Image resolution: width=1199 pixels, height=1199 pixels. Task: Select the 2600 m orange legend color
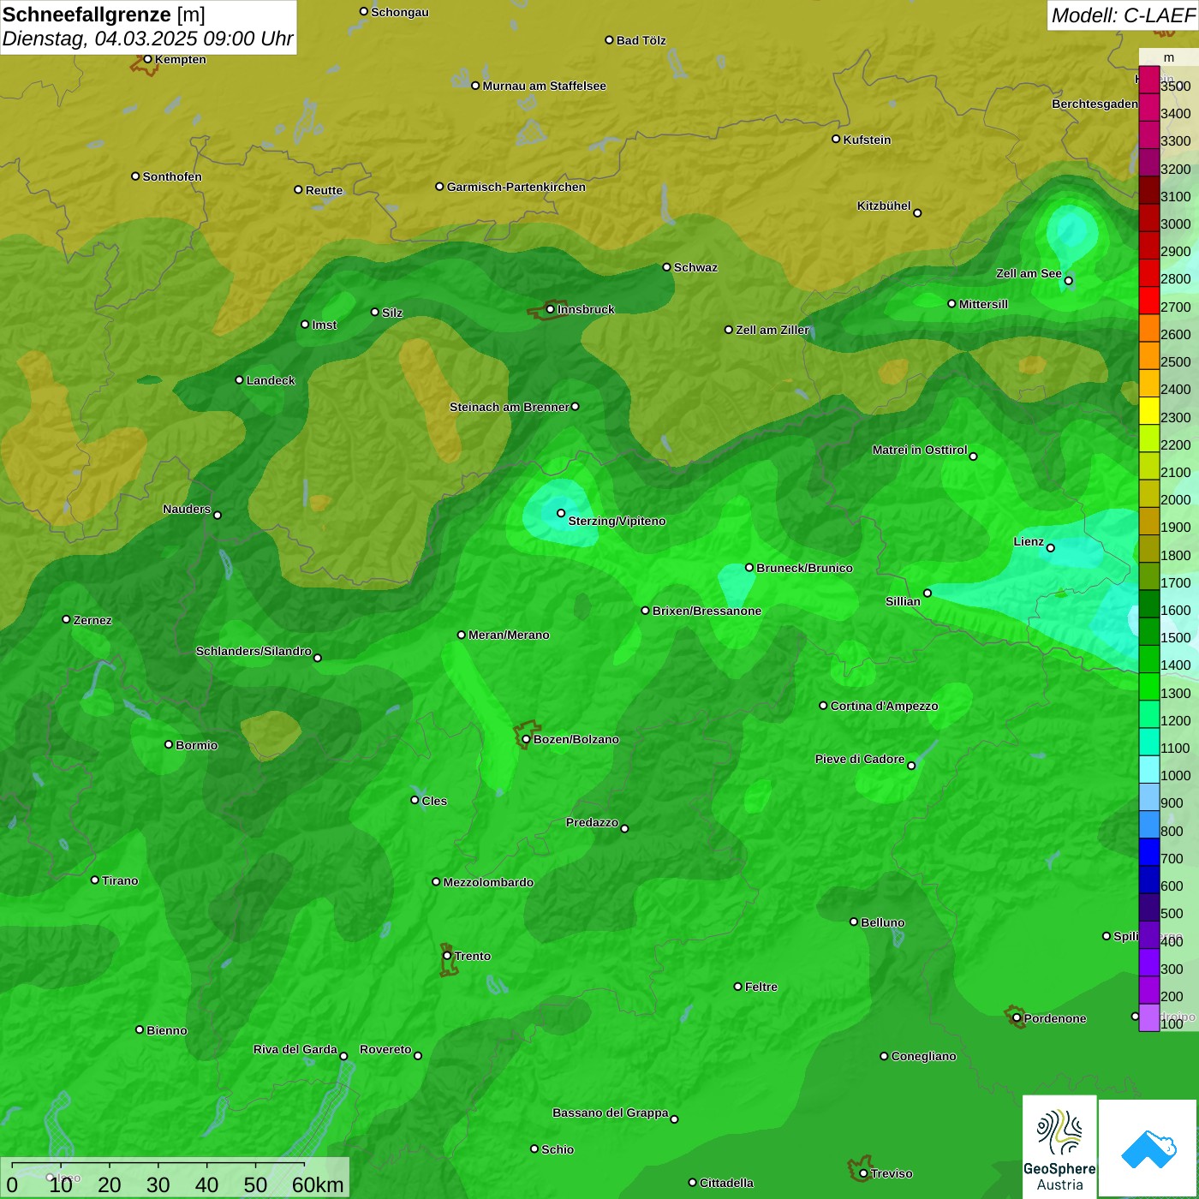(x=1148, y=329)
